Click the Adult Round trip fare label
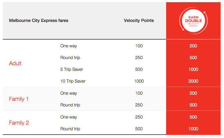224x138 pixels. click(70, 58)
